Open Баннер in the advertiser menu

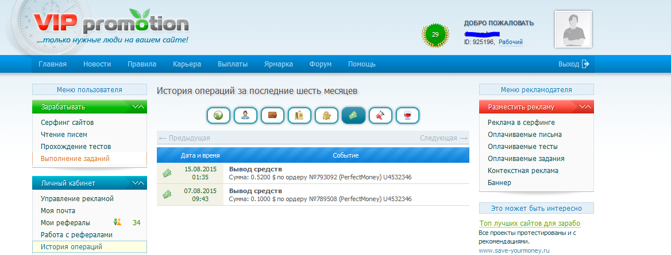coord(499,182)
